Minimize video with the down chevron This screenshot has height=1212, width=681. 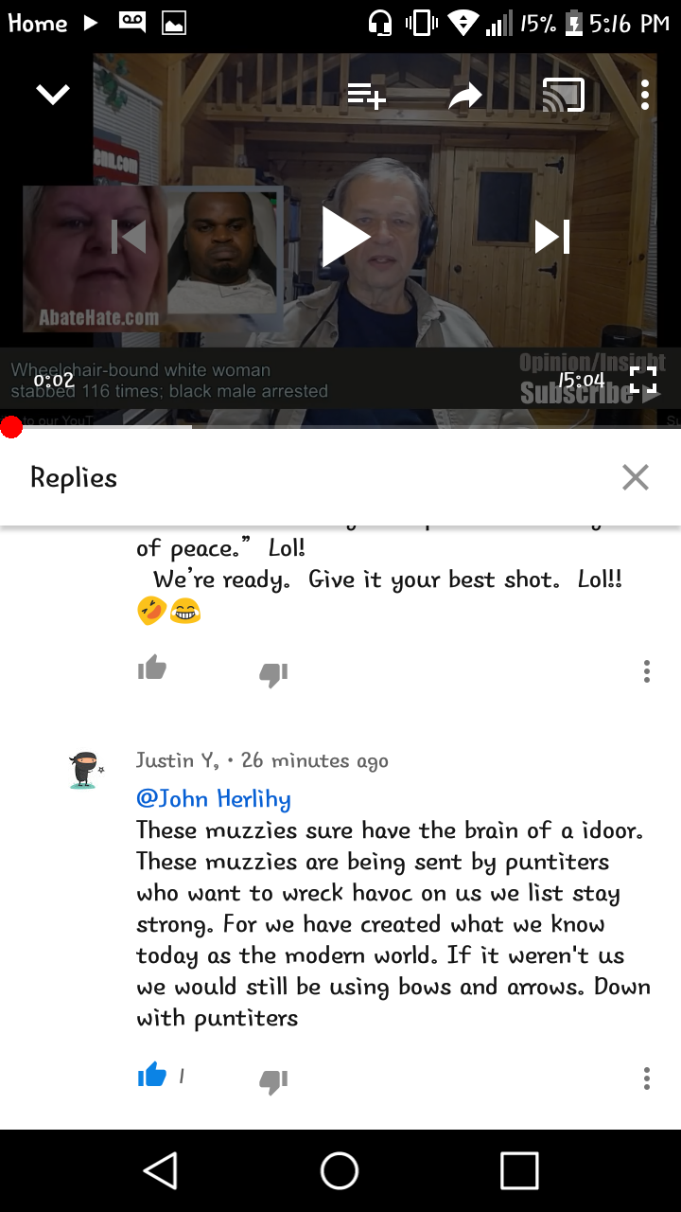pos(53,94)
